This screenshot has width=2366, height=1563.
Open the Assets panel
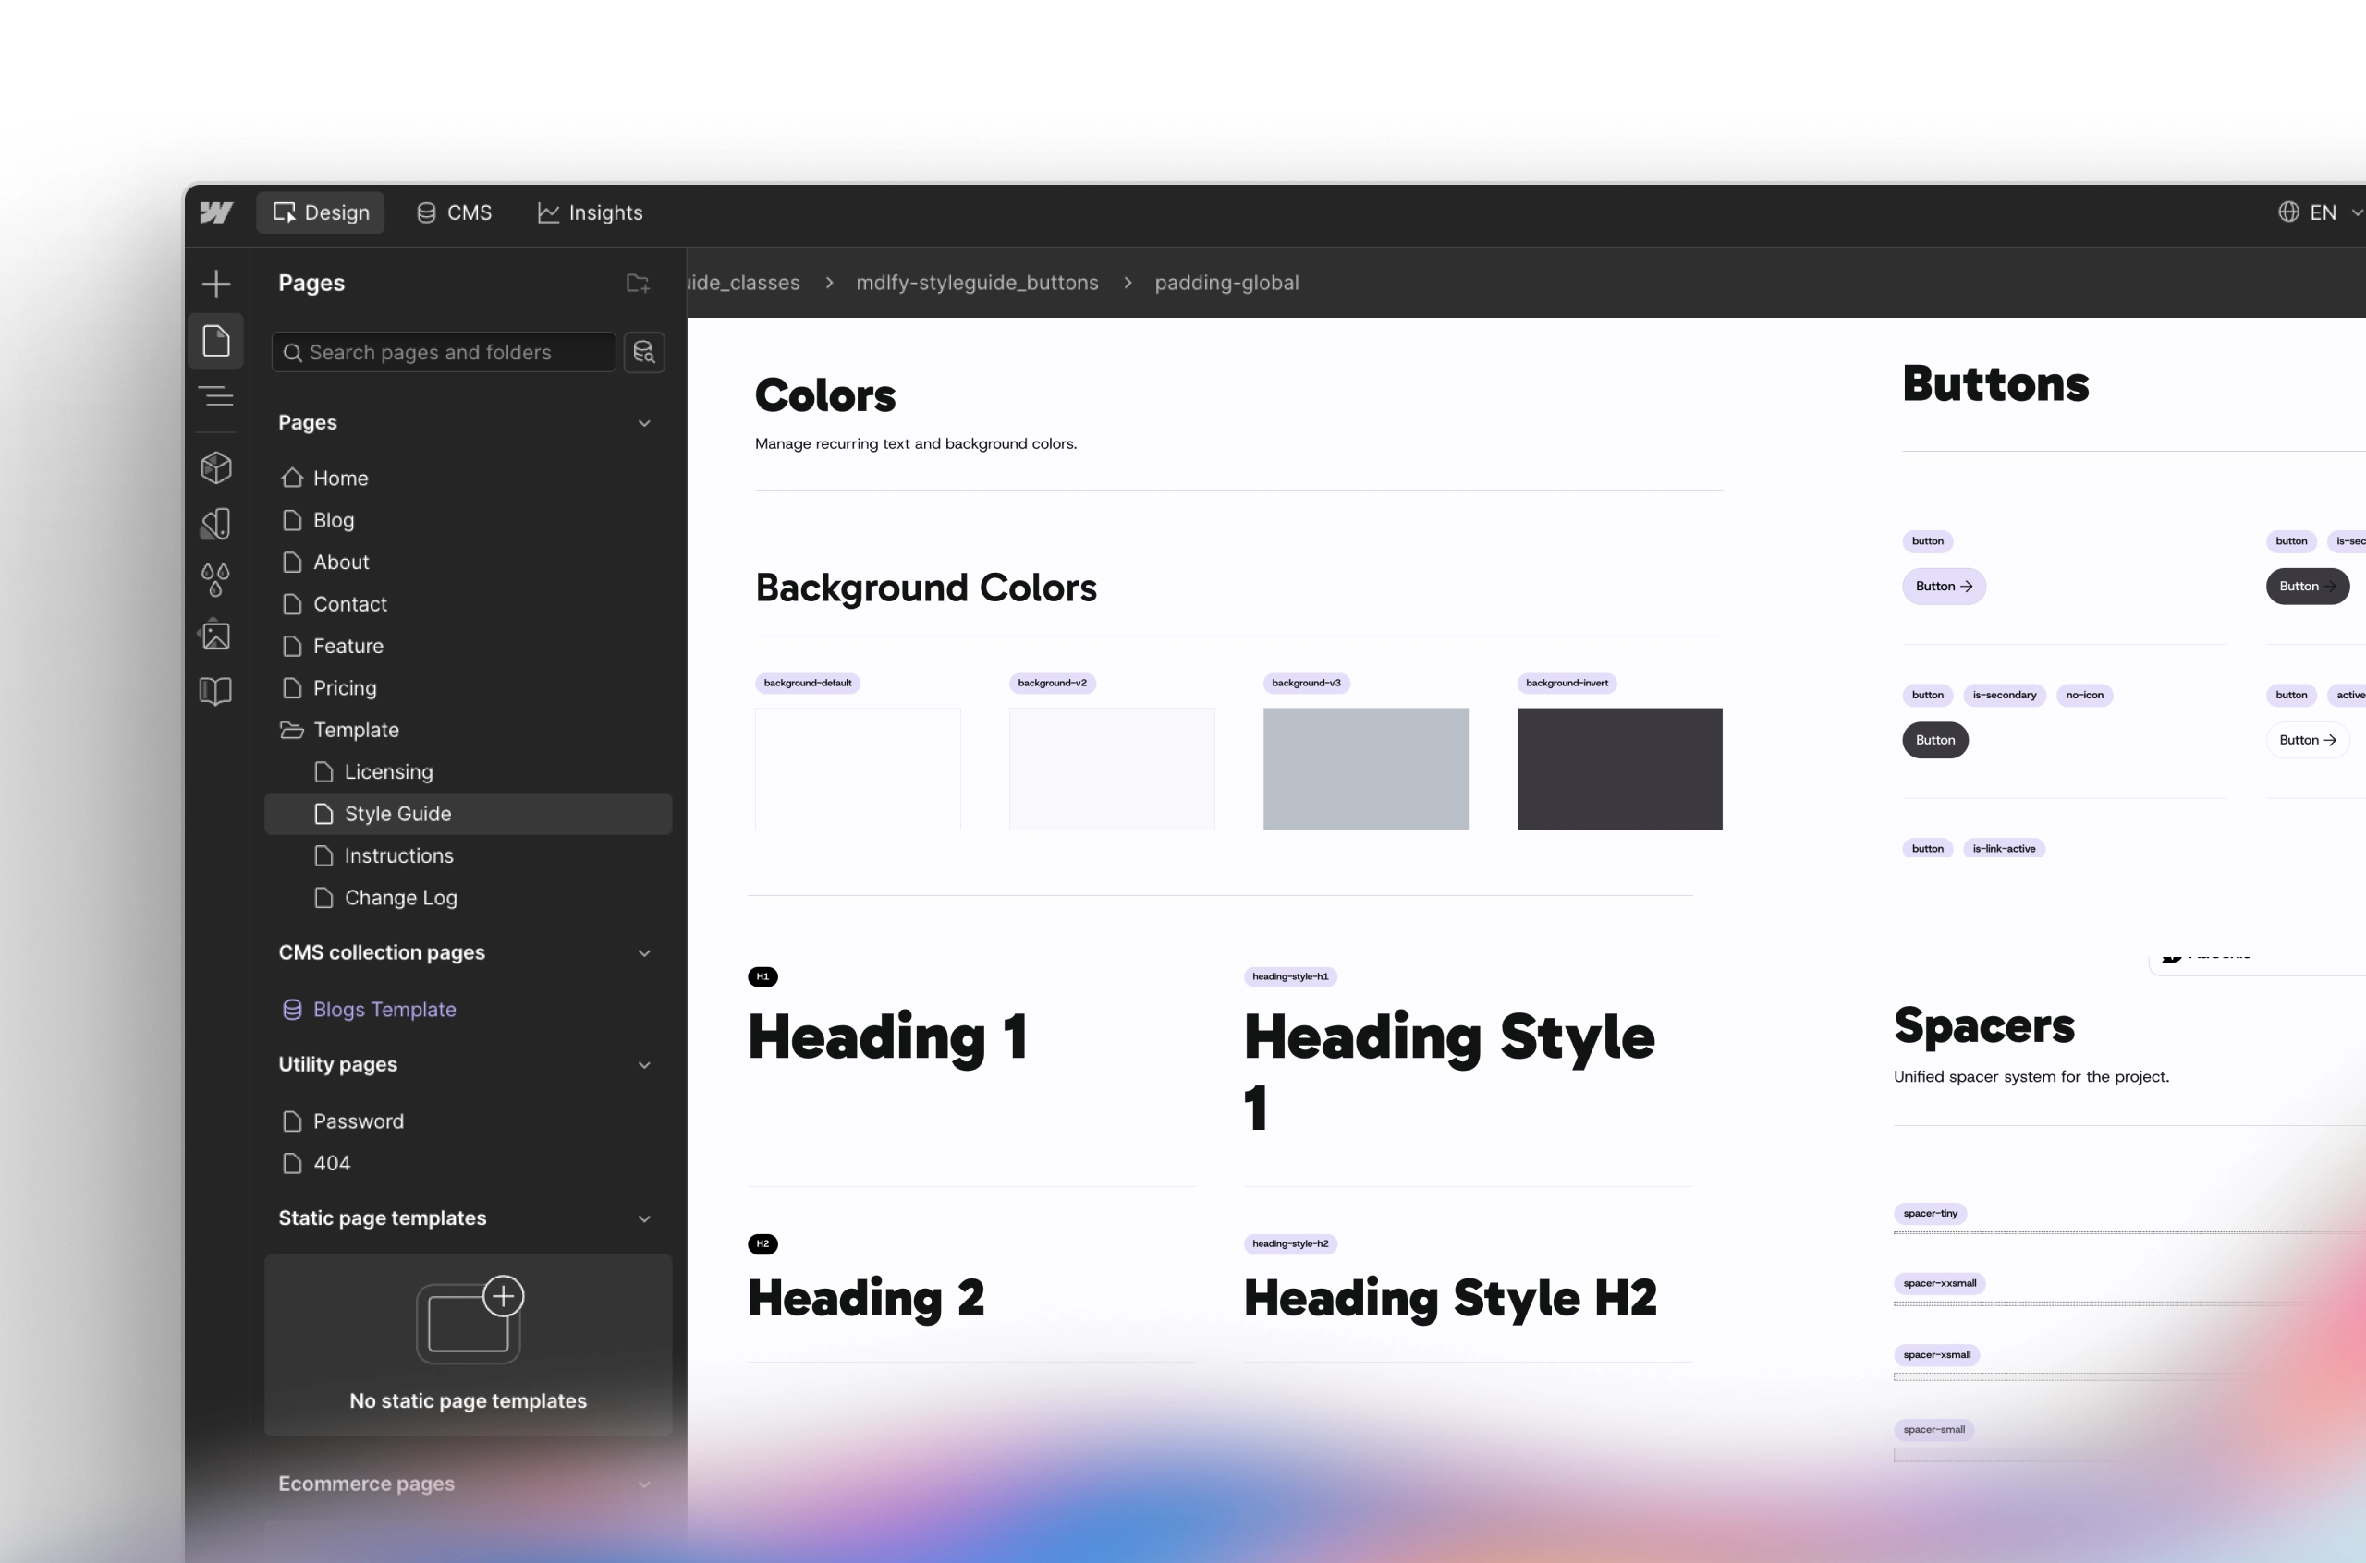click(215, 635)
